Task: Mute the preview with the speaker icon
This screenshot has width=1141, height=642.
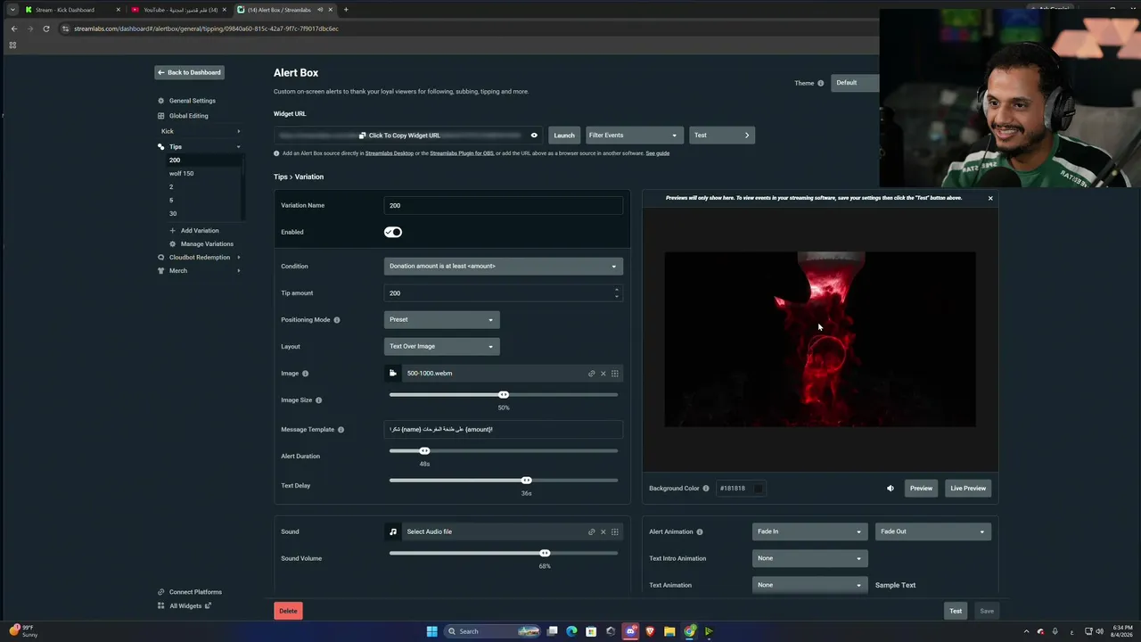Action: click(x=890, y=489)
